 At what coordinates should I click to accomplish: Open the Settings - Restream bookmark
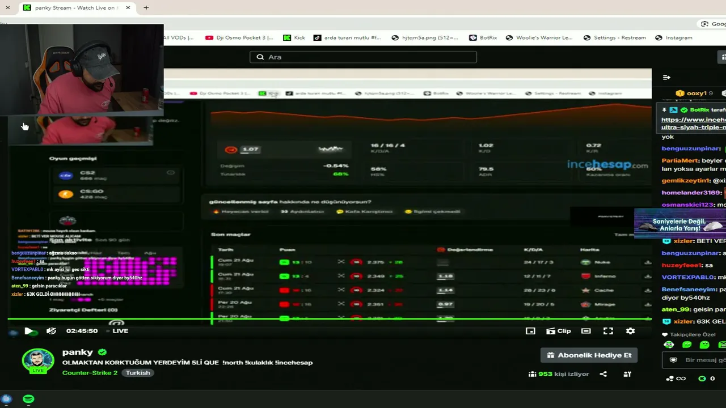point(615,37)
